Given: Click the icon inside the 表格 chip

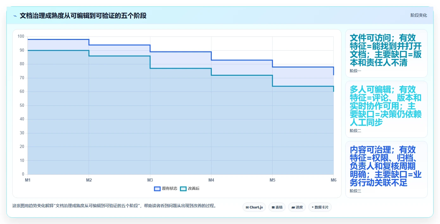Looking at the screenshot, I should click(273, 208).
